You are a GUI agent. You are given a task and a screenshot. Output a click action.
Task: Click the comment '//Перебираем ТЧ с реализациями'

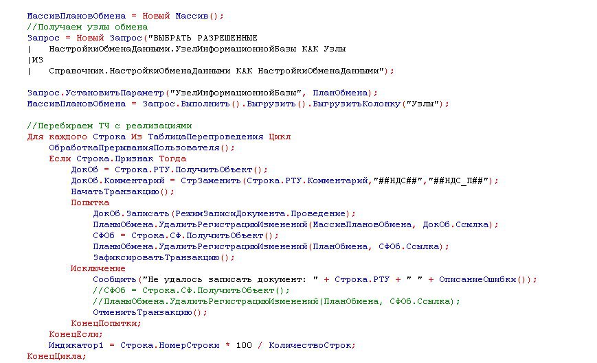click(x=109, y=126)
